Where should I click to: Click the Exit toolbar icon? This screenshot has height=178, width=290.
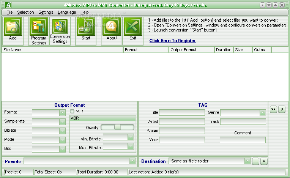coord(133,27)
